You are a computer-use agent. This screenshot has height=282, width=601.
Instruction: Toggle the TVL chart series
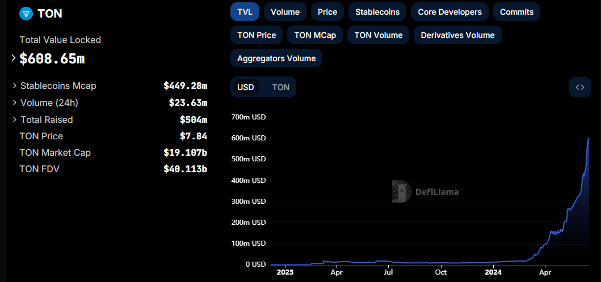pyautogui.click(x=245, y=12)
